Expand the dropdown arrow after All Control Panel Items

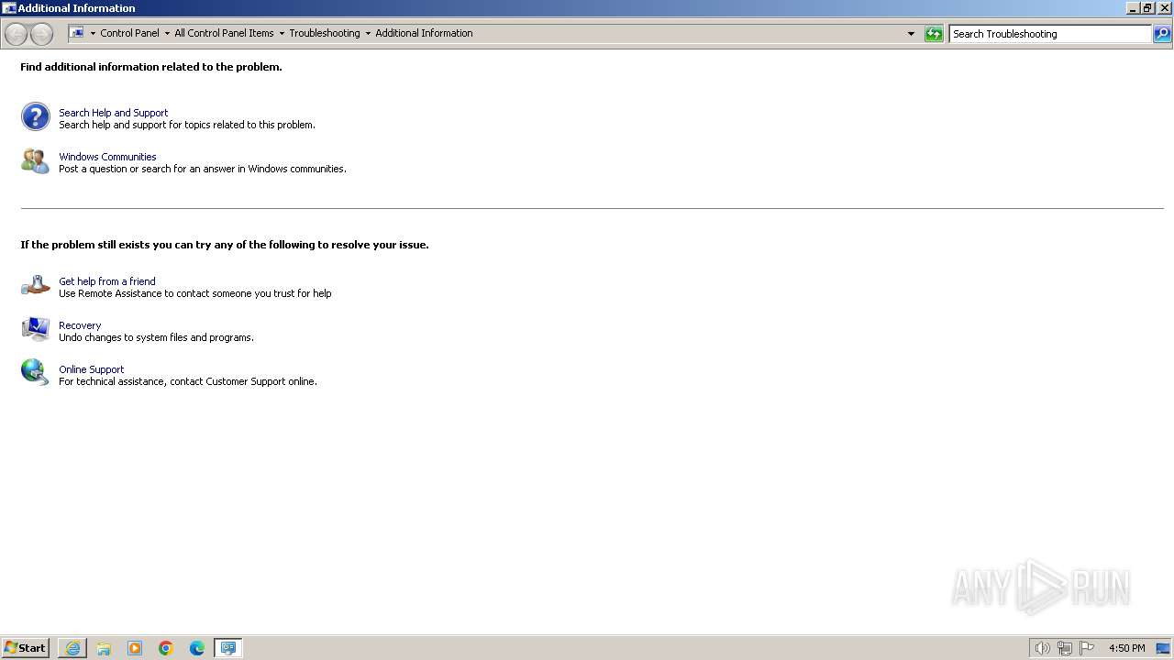[x=282, y=33]
